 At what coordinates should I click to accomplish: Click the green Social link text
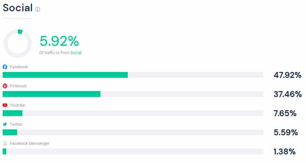pos(76,53)
